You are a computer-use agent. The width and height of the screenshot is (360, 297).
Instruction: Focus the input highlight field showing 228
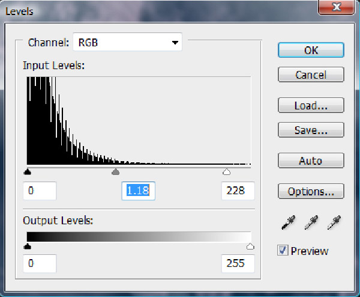coord(238,191)
